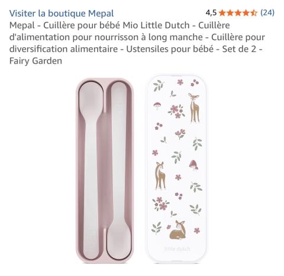Click the pink flower cluster beside top deer
Image resolution: width=284 pixels, height=276 pixels.
(x=176, y=111)
